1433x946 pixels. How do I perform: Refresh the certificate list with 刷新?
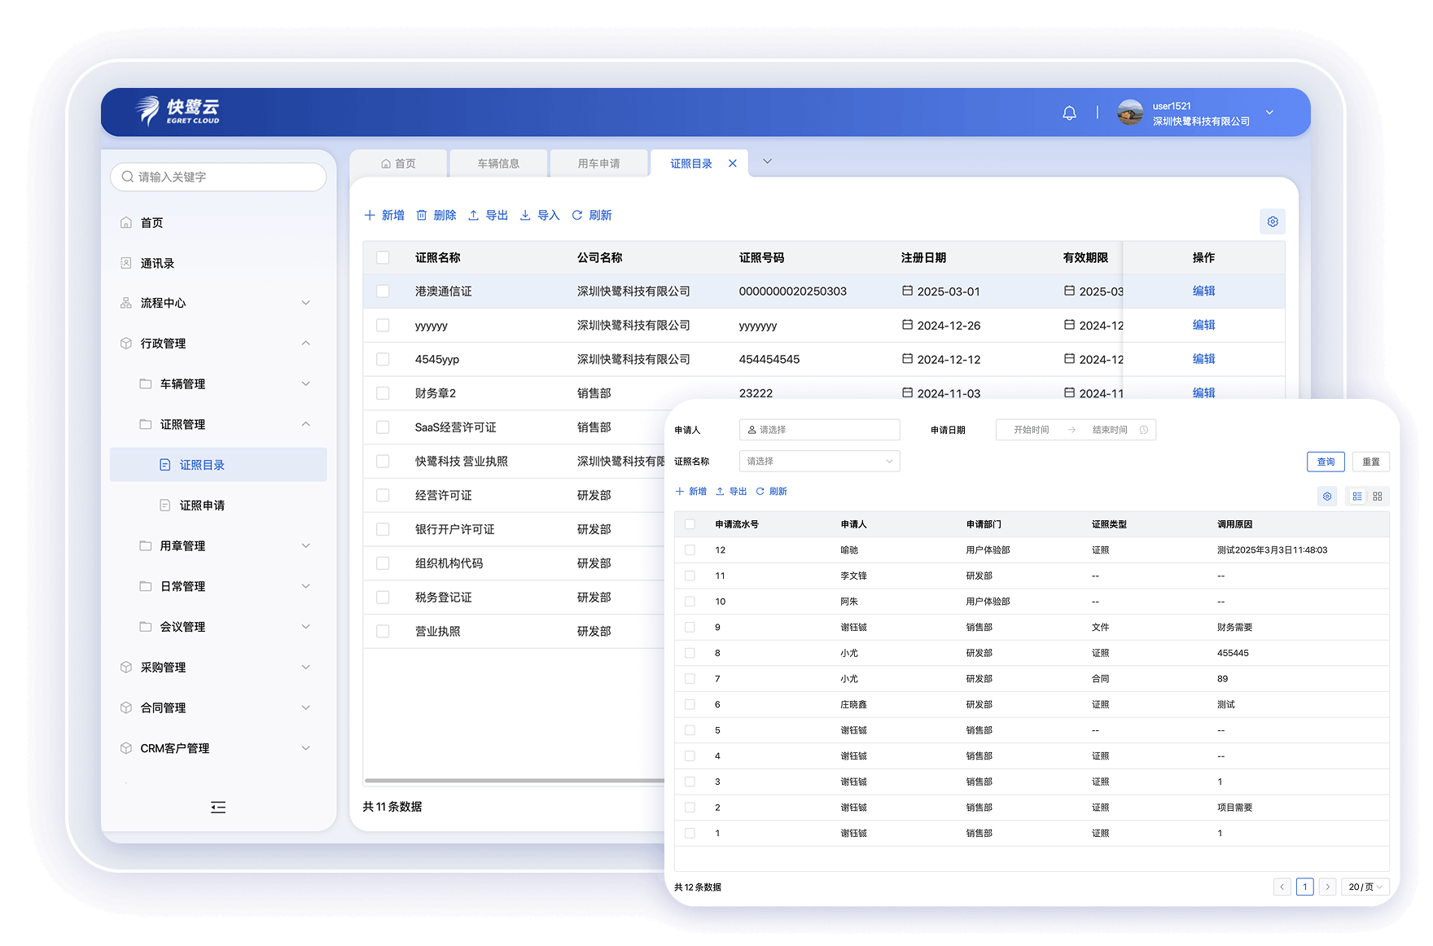(592, 215)
